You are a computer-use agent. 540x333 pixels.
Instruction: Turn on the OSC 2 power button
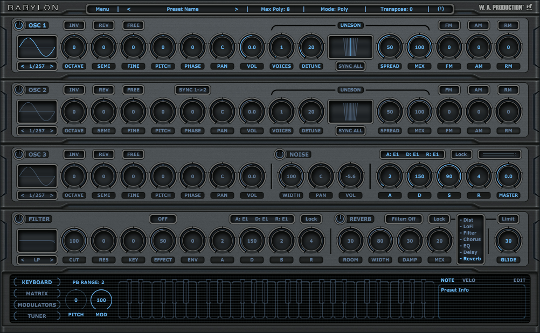tap(19, 90)
